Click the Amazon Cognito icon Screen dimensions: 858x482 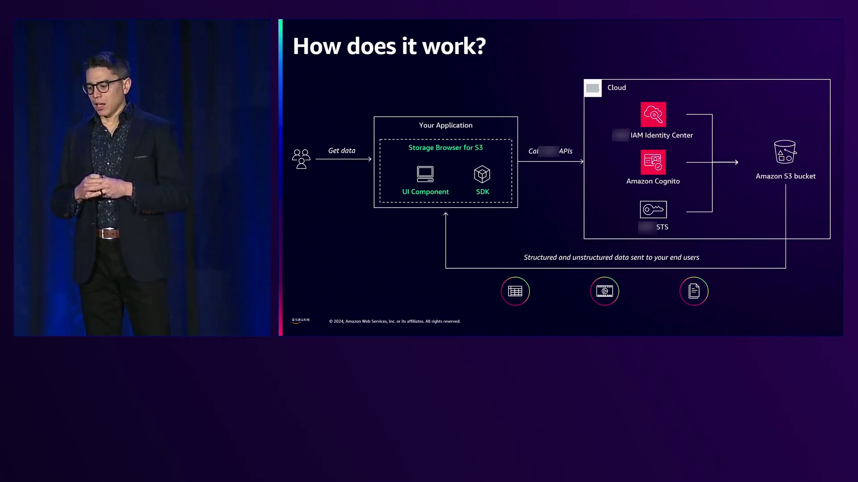(x=653, y=162)
